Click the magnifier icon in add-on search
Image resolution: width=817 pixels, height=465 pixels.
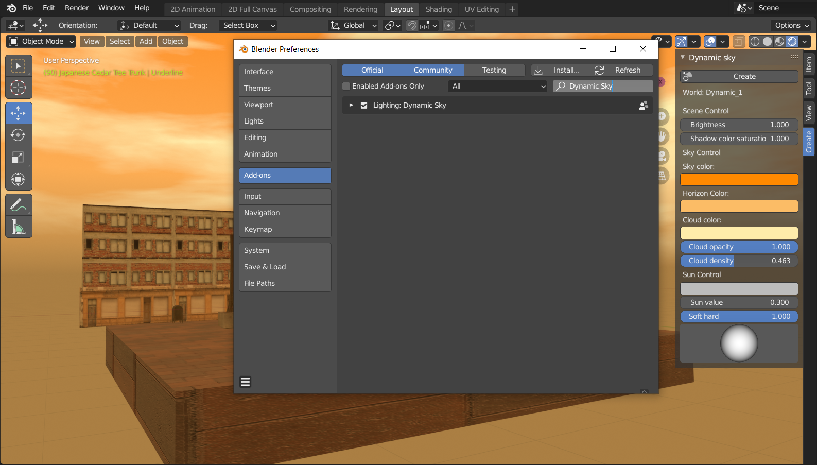pos(561,86)
